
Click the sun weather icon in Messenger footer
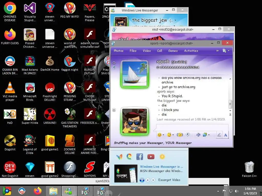coord(162,157)
